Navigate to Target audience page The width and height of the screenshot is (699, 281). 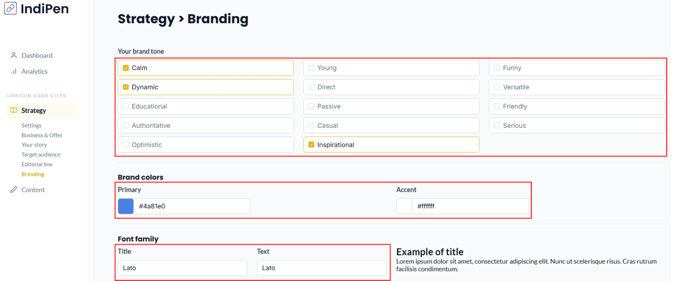coord(41,155)
